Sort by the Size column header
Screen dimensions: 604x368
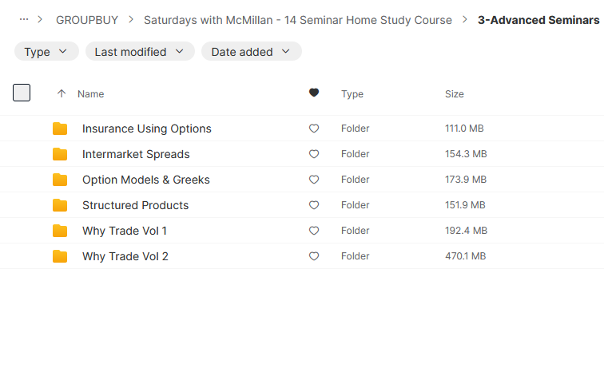pyautogui.click(x=455, y=94)
